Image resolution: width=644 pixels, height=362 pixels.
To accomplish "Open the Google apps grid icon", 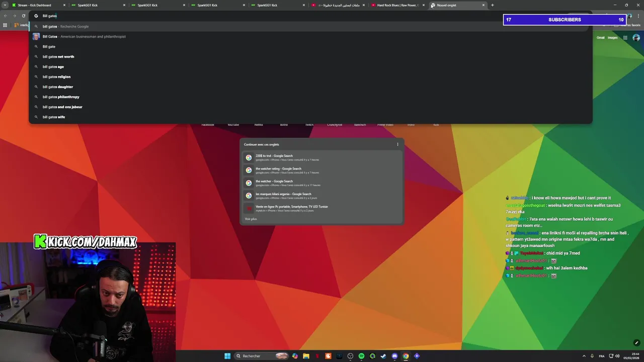I will (x=625, y=38).
